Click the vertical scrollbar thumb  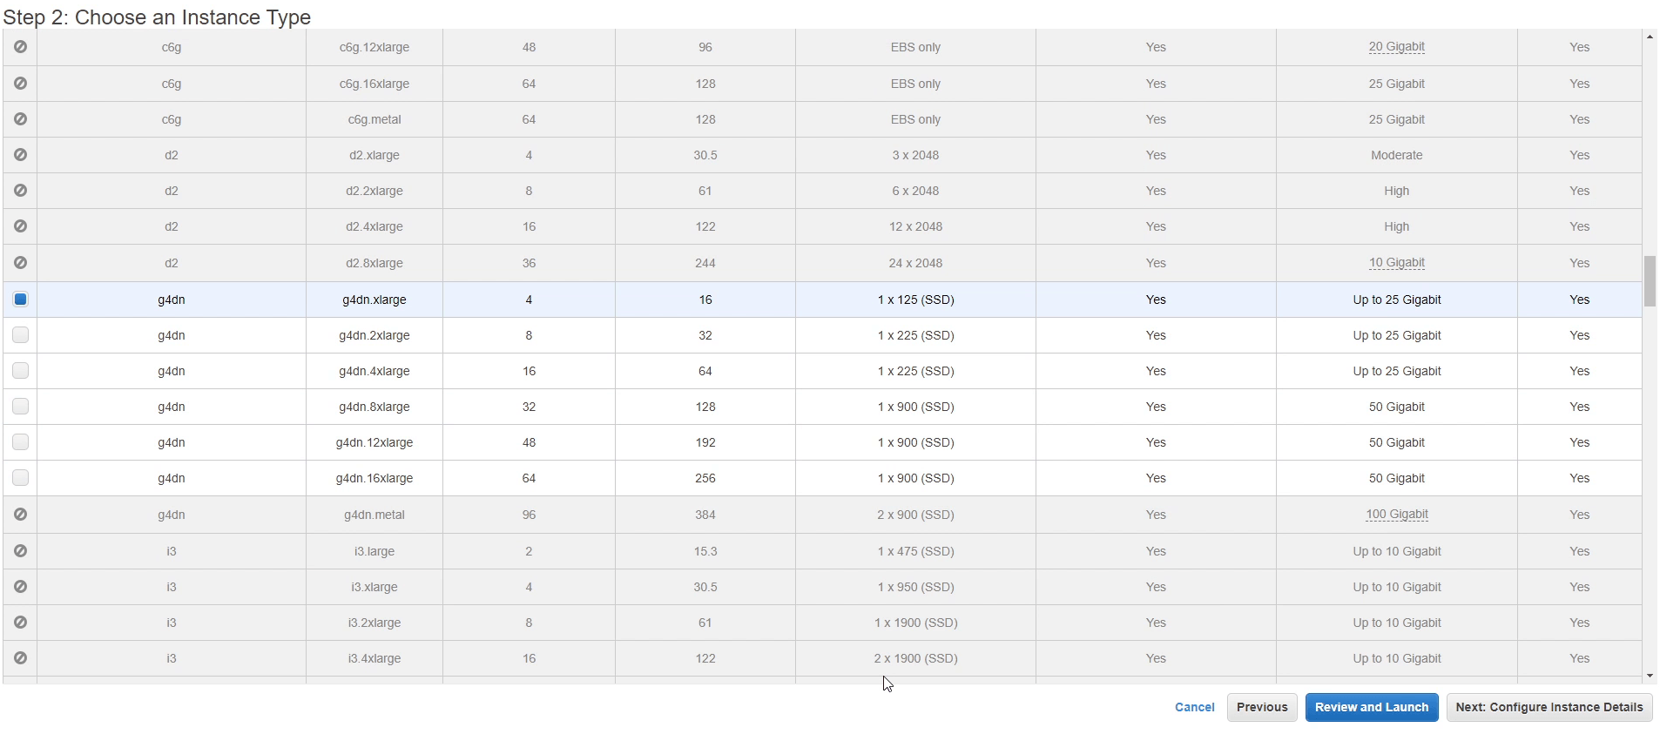[1650, 281]
